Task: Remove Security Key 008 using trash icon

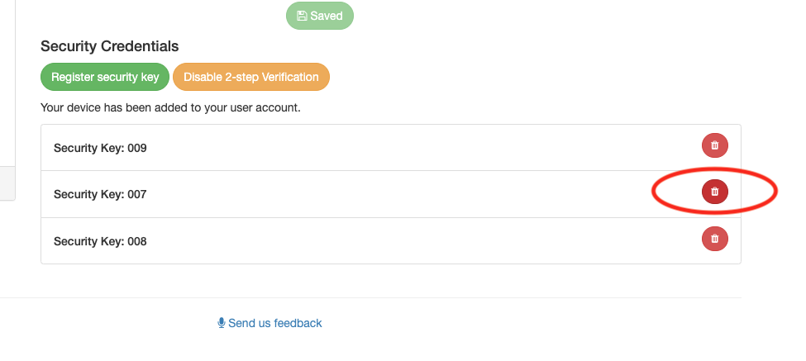Action: [x=714, y=238]
